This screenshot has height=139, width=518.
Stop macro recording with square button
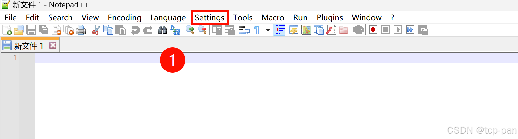(x=385, y=30)
